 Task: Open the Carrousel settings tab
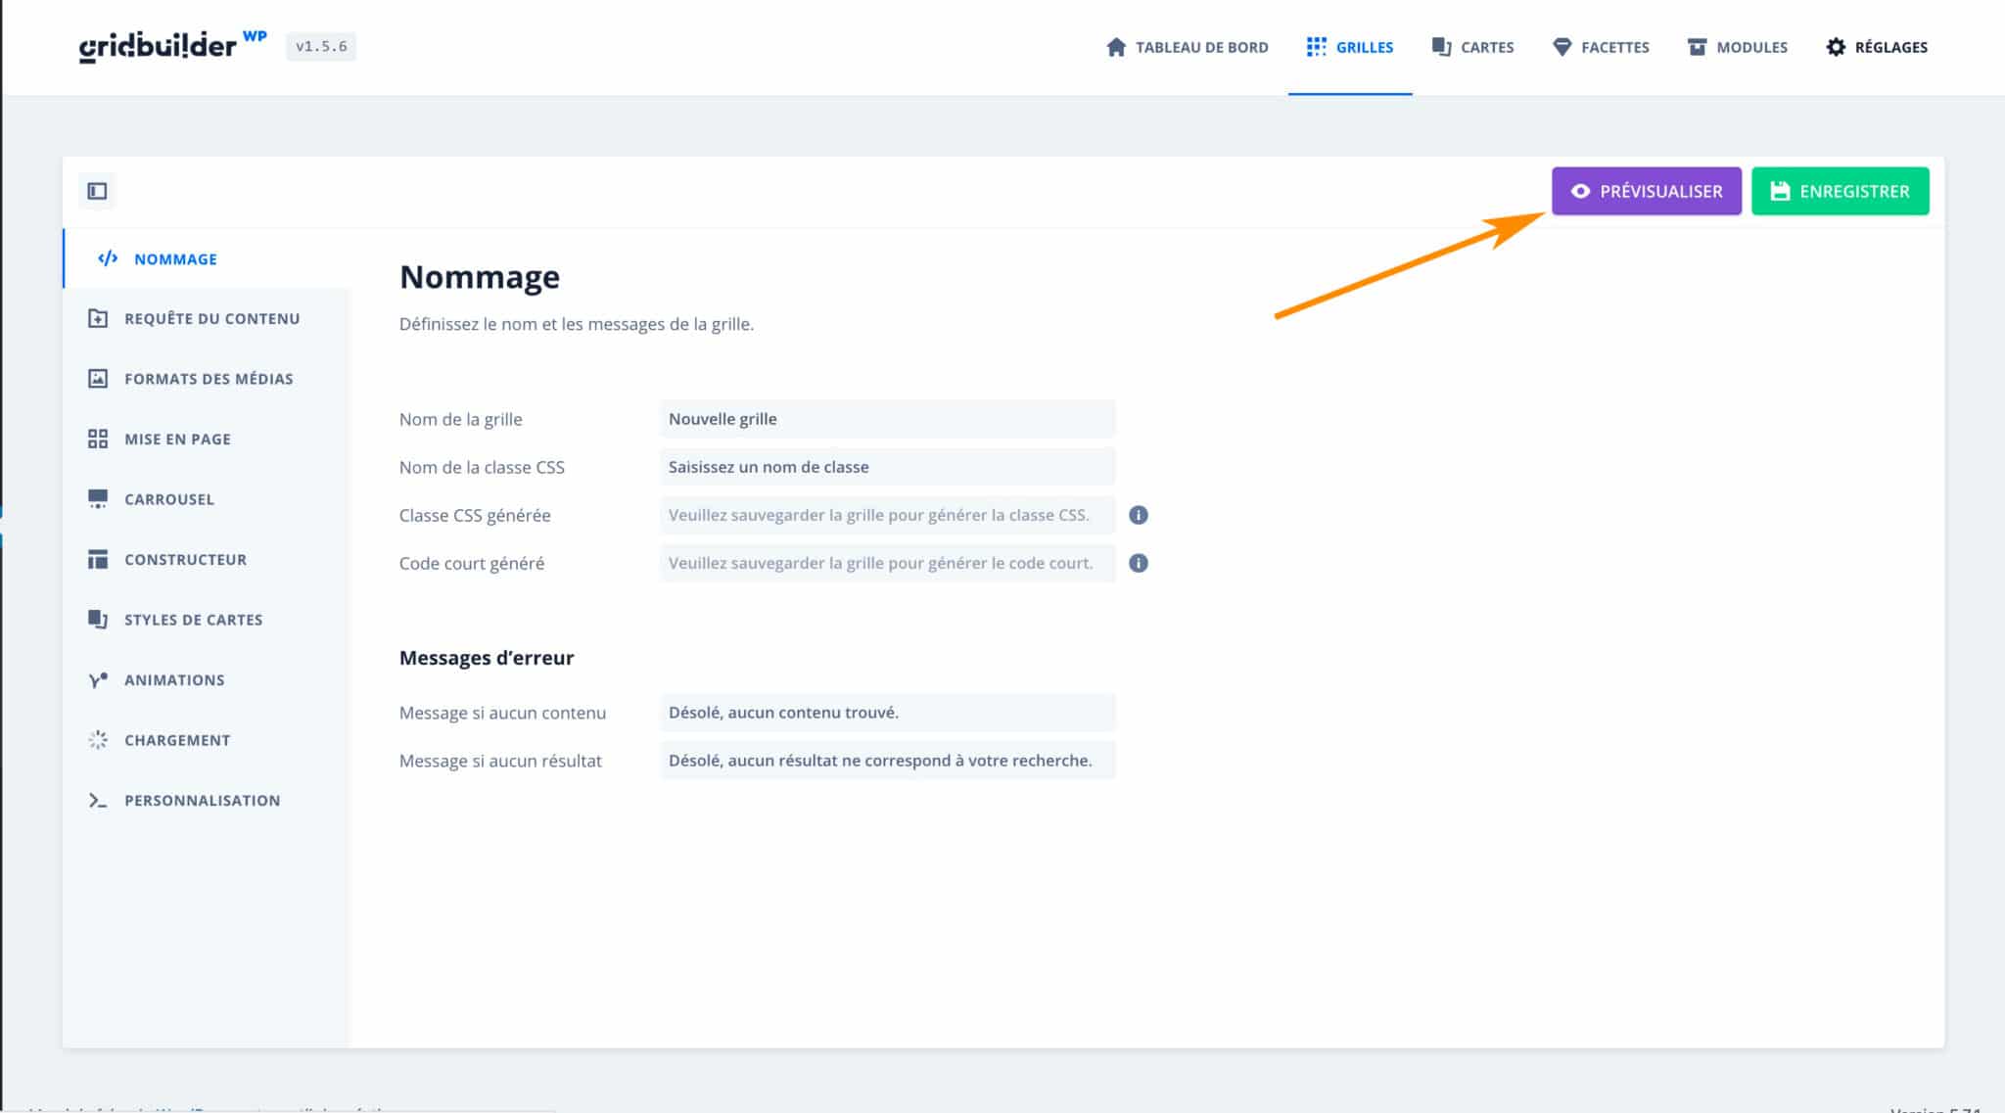click(168, 499)
